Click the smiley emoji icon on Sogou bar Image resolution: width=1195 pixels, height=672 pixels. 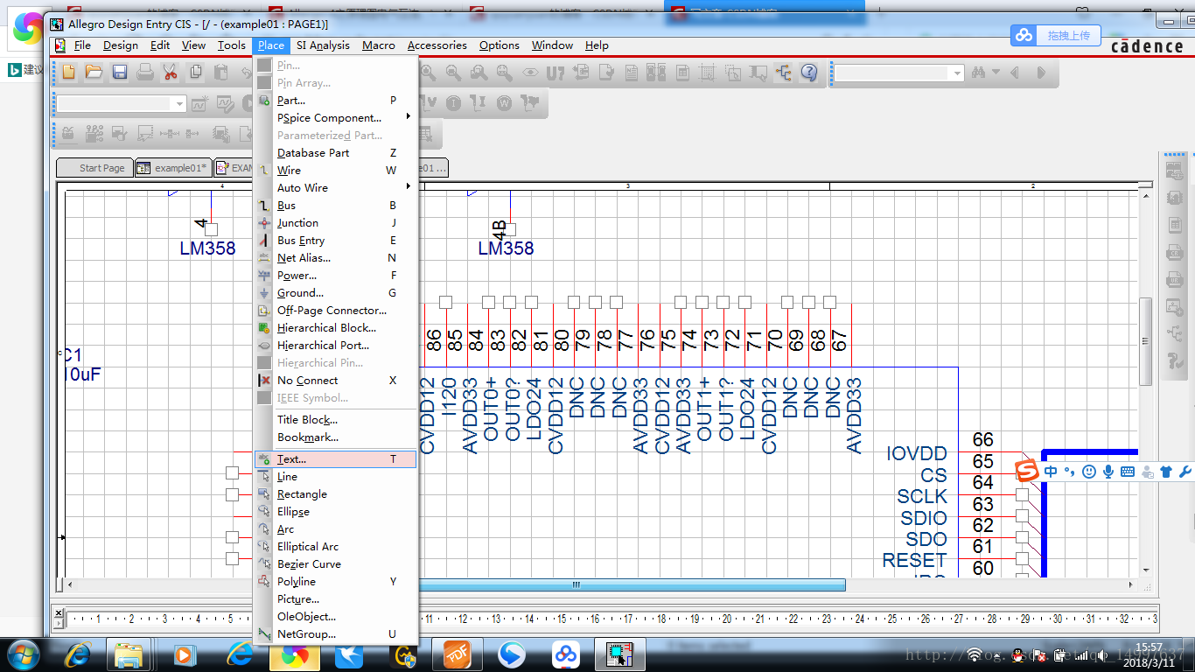(x=1089, y=472)
